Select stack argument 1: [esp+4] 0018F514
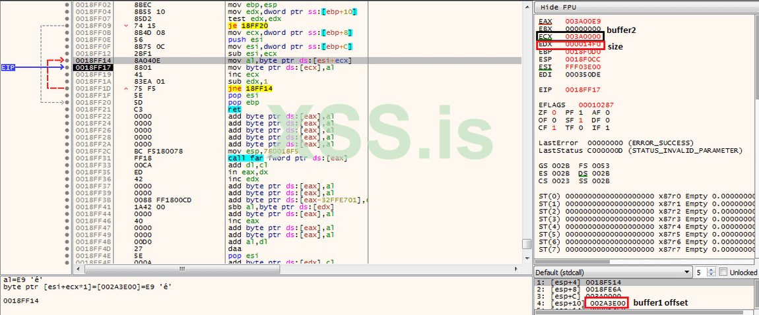Image resolution: width=759 pixels, height=315 pixels. [579, 281]
